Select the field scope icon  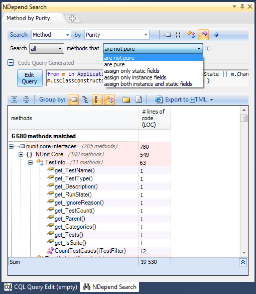(216, 35)
